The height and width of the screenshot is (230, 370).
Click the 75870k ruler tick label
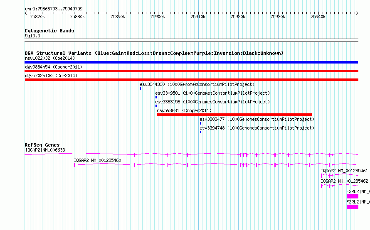tap(37, 17)
